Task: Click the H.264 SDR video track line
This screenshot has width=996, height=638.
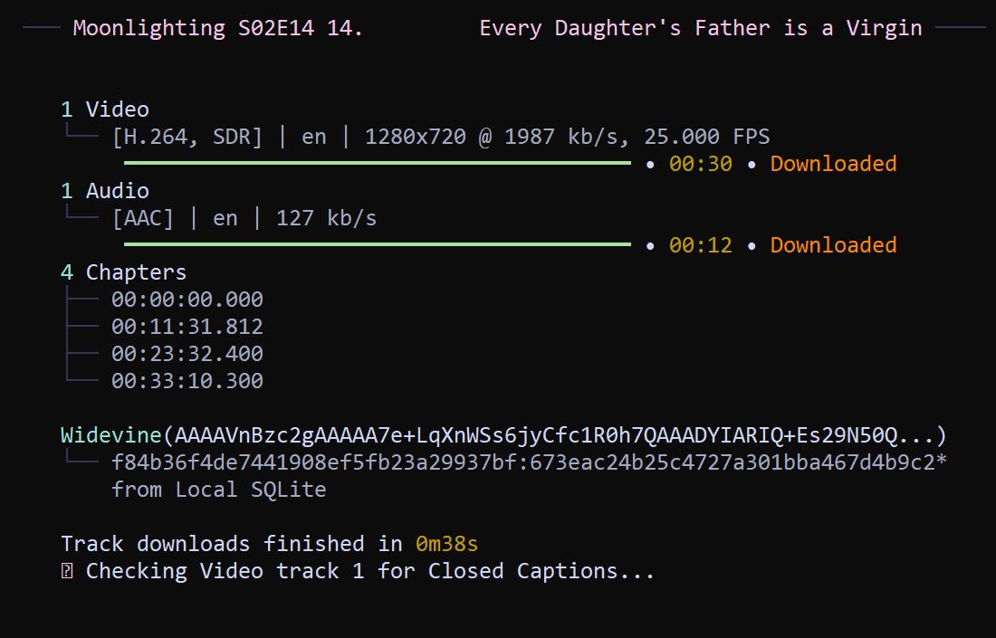Action: (440, 137)
